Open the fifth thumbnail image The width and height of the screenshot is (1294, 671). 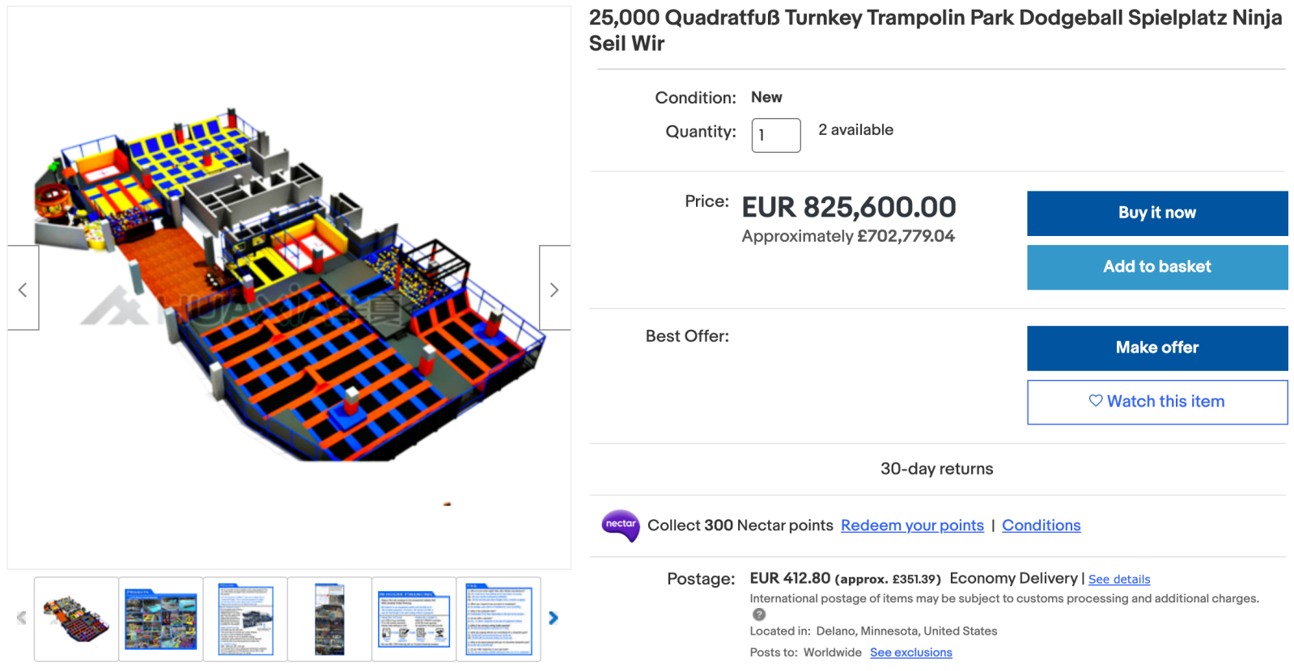point(414,619)
